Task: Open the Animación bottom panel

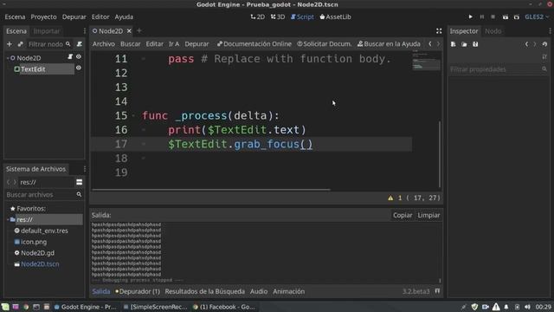Action: 288,291
